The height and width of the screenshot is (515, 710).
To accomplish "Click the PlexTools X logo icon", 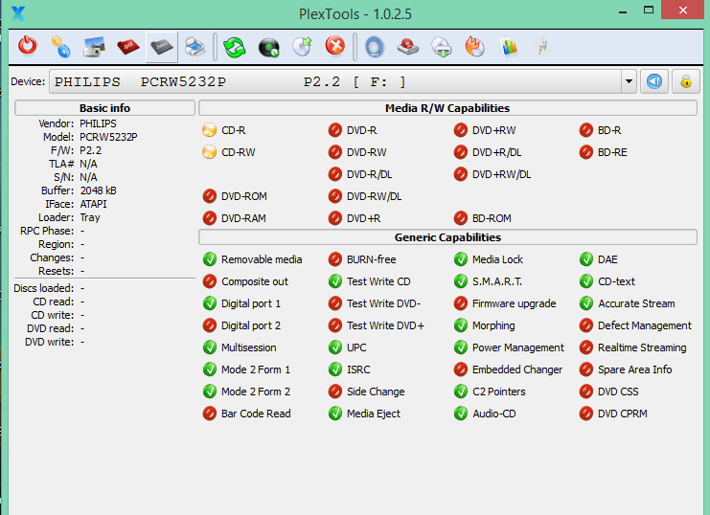I will tap(18, 13).
